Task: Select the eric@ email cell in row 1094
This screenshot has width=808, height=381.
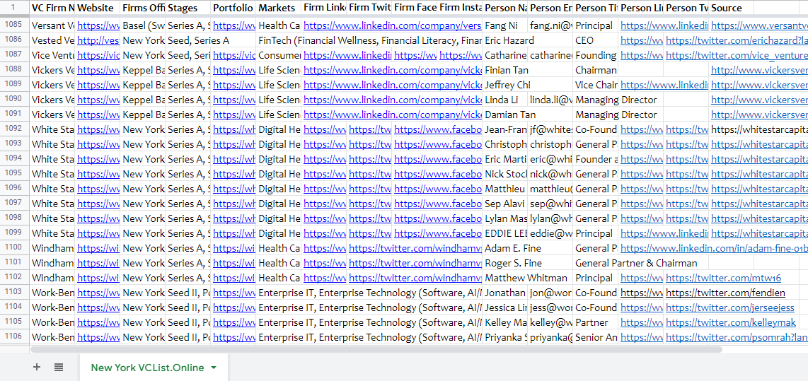Action: click(550, 159)
